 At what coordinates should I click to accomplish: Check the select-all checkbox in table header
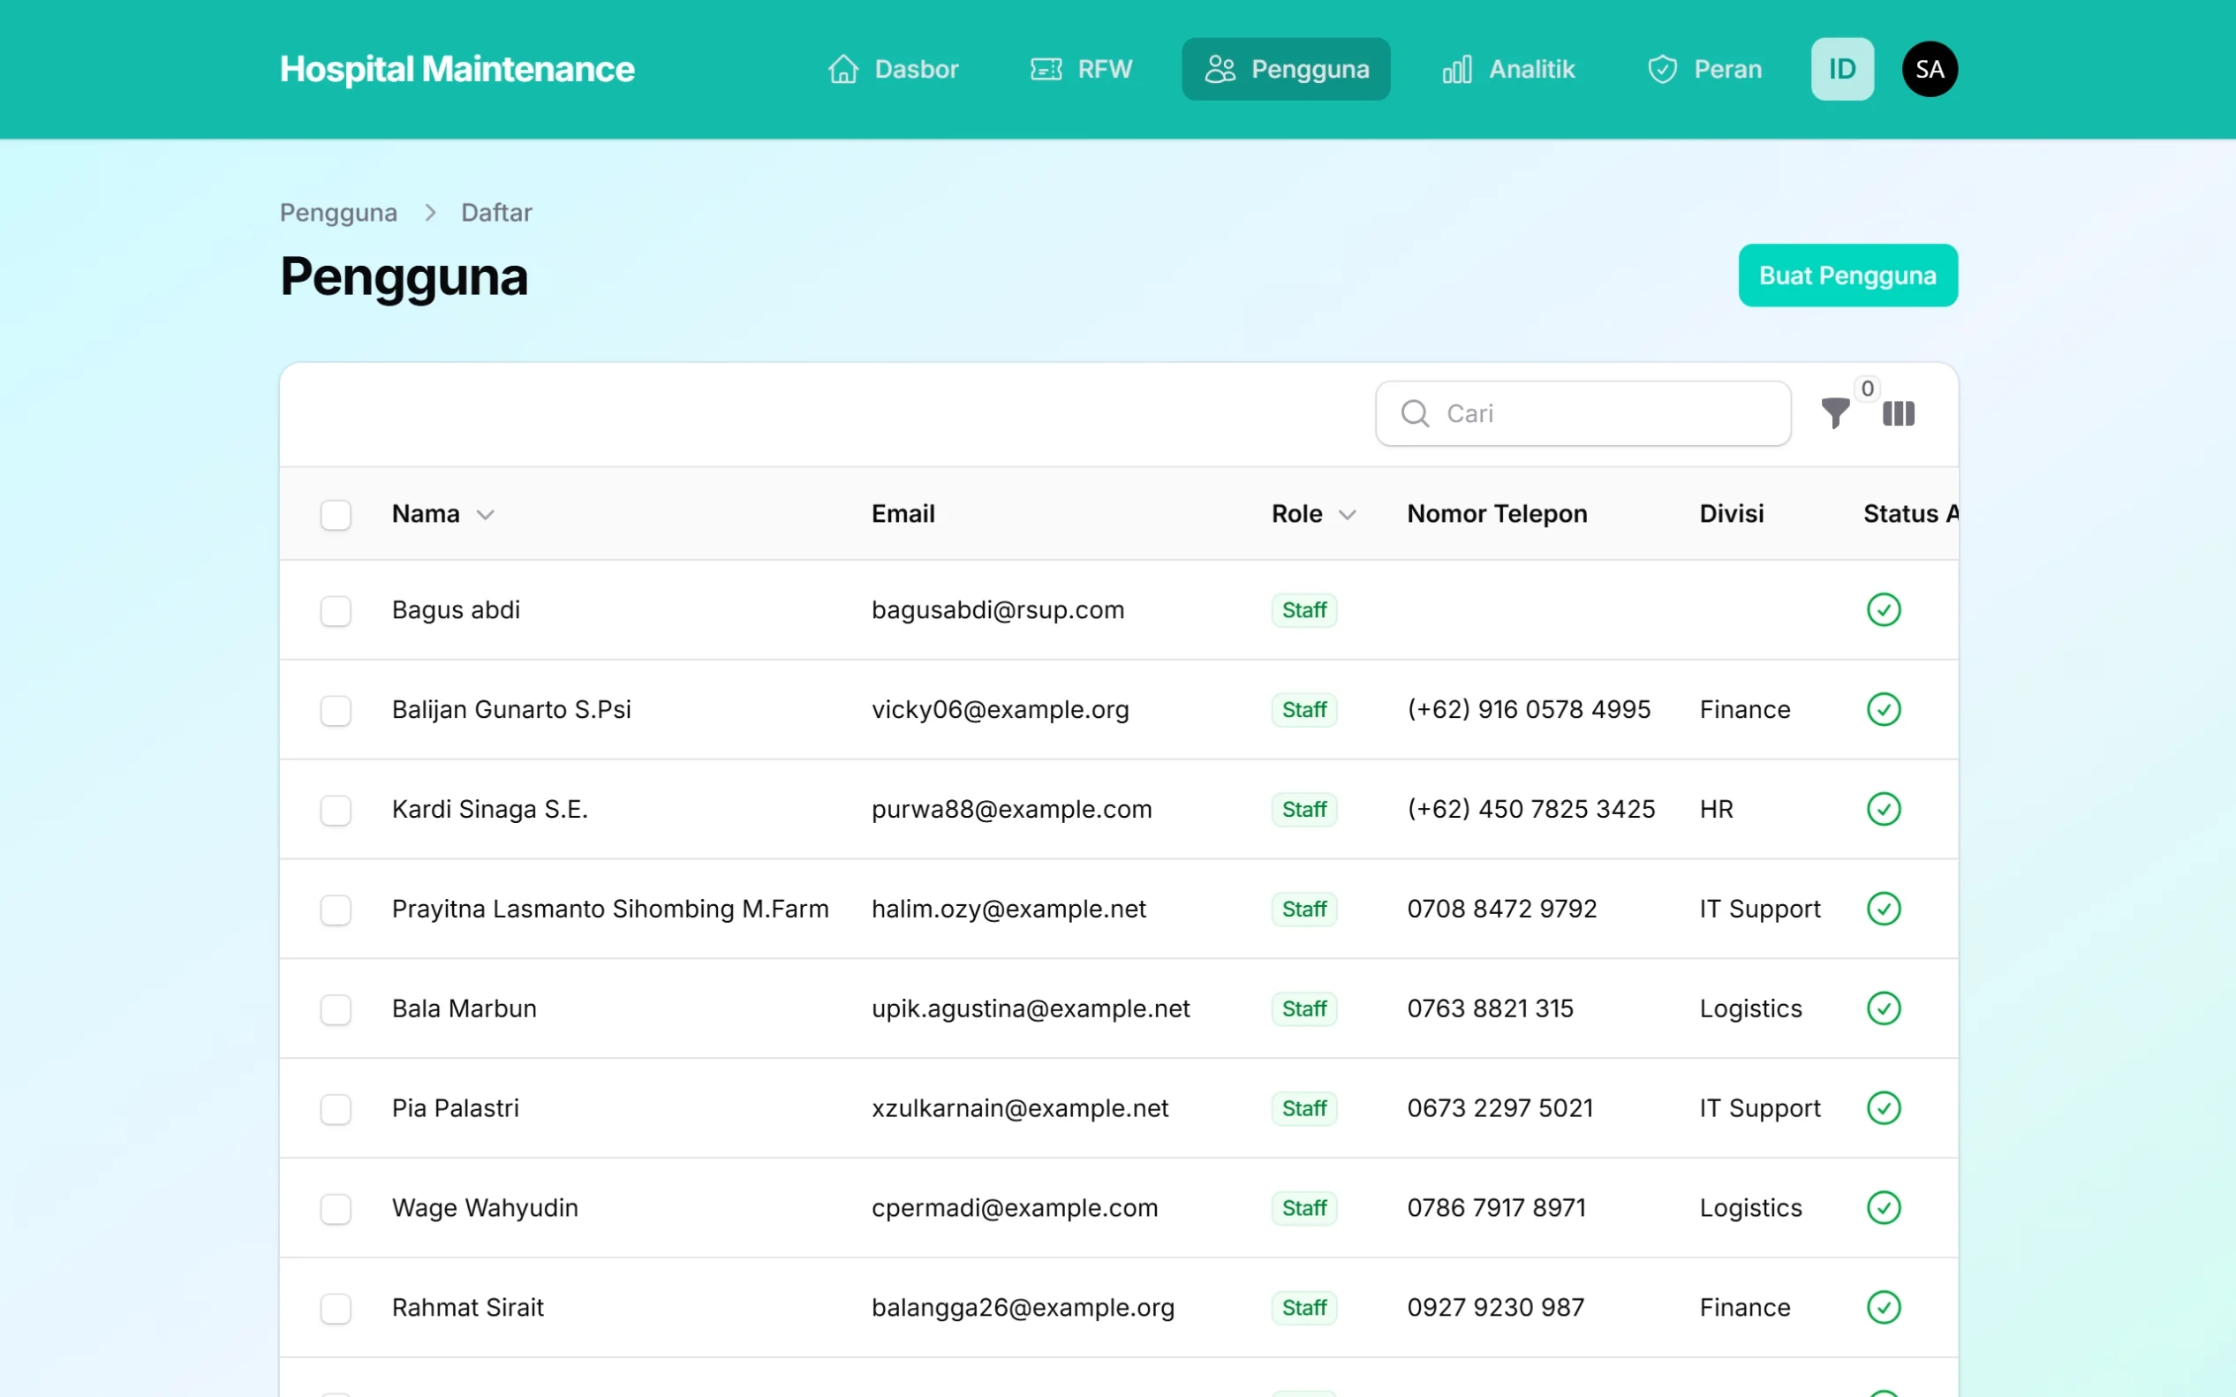tap(336, 515)
